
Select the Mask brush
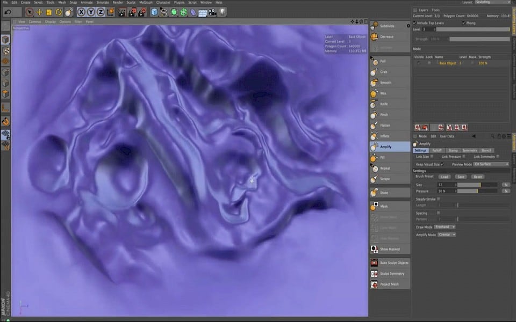390,206
